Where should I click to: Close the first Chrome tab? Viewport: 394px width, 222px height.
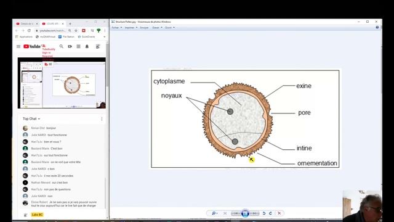pos(37,23)
